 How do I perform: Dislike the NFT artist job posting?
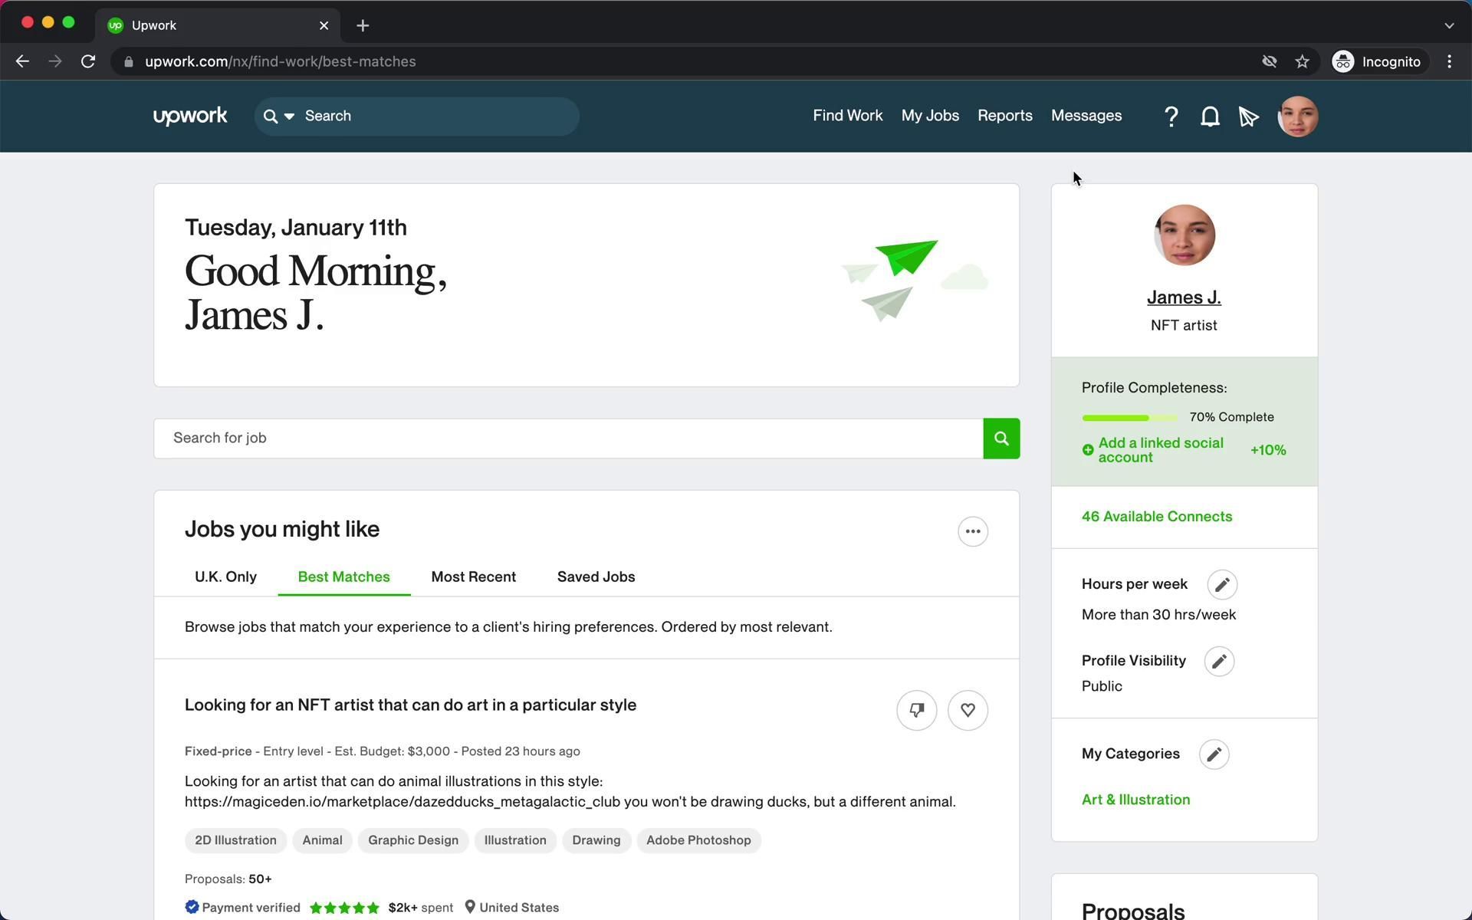pos(916,711)
